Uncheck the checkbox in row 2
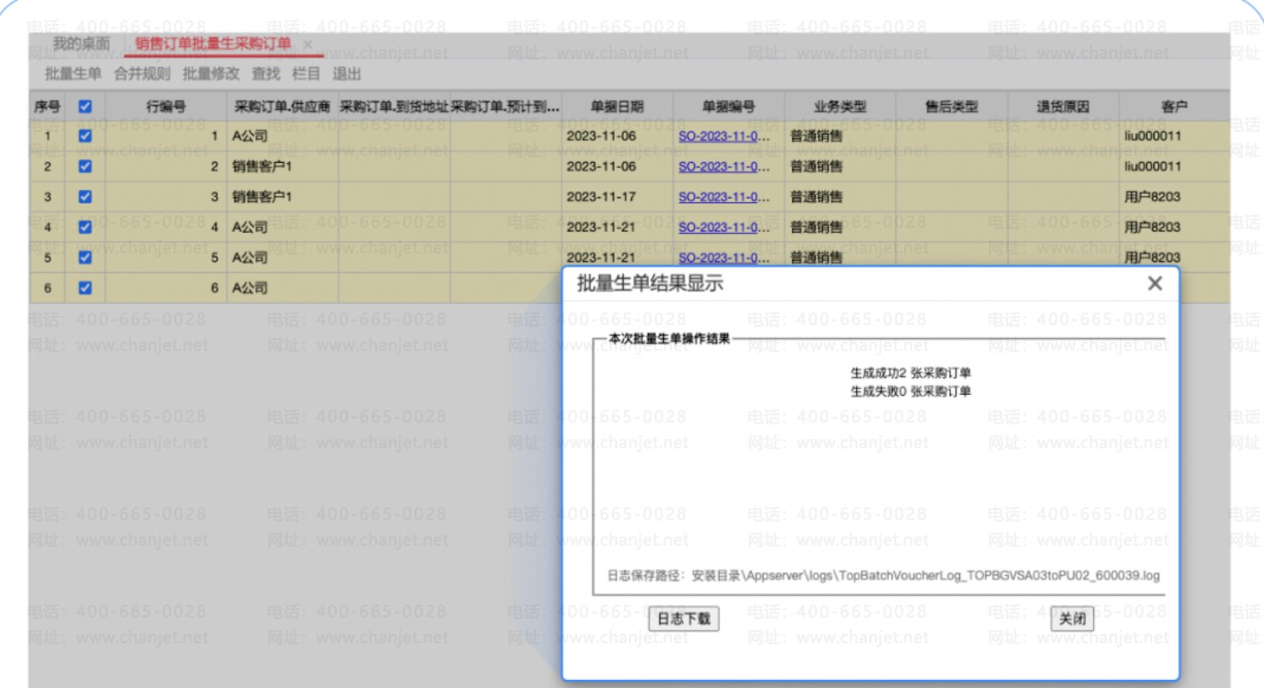 click(x=85, y=166)
